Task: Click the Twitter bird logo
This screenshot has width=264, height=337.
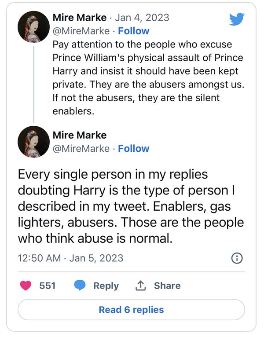Action: tap(237, 19)
